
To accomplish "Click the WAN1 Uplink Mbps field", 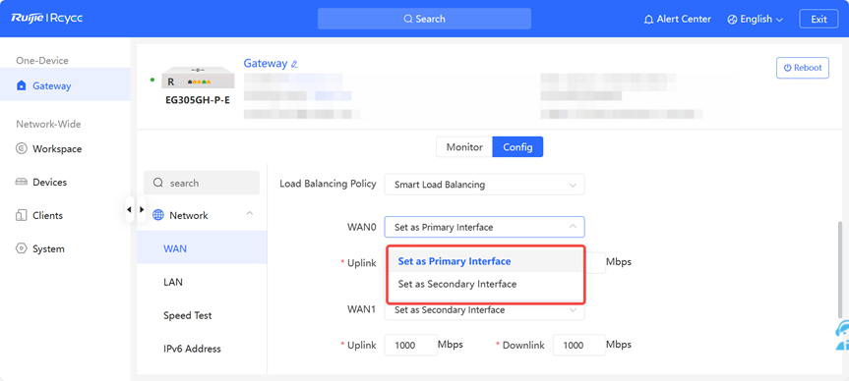I will click(x=411, y=345).
